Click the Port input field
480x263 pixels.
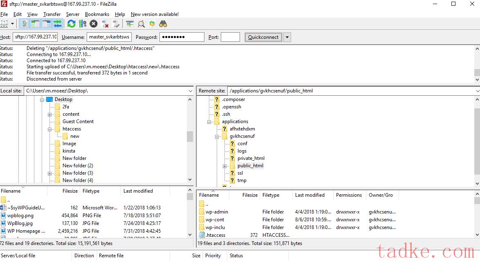pos(230,37)
